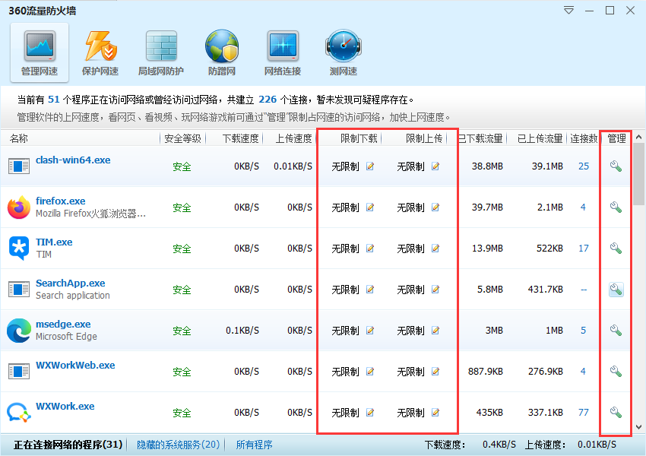Screen dimensions: 646x456
Task: Edit upload limit for msedge.exe
Action: (435, 330)
